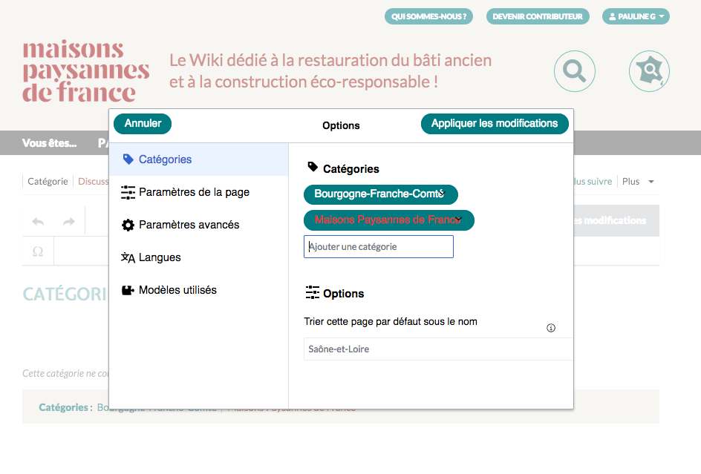The width and height of the screenshot is (701, 474).
Task: Click Appliquer les modifications button
Action: click(495, 124)
